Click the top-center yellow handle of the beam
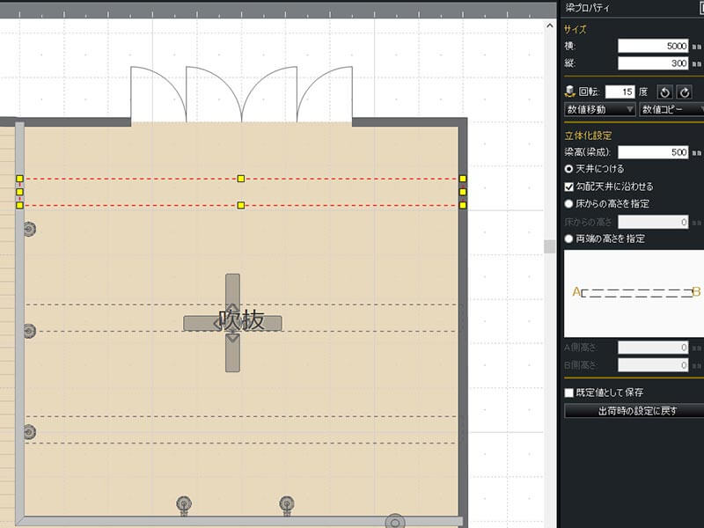Screen dimensions: 704x528 [x=241, y=179]
